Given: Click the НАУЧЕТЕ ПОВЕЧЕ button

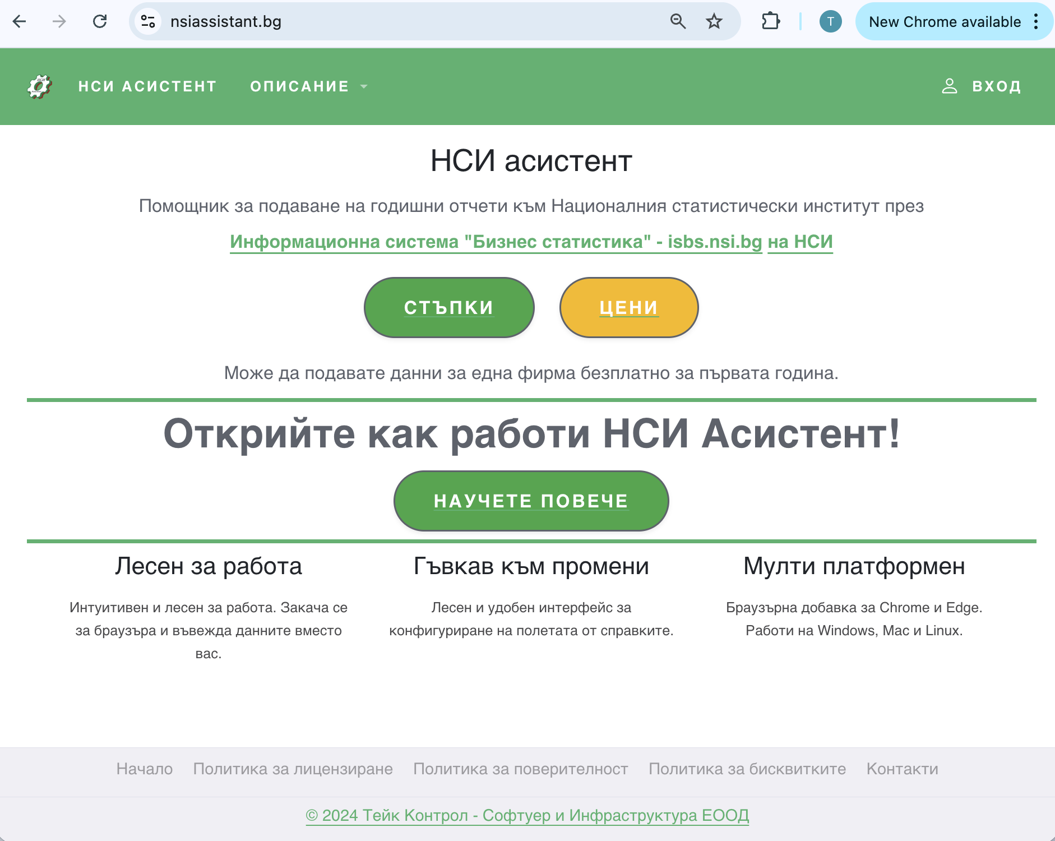Looking at the screenshot, I should tap(531, 501).
